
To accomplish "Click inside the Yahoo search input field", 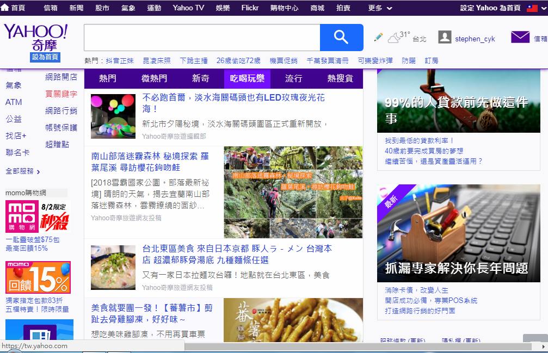I will coord(201,38).
